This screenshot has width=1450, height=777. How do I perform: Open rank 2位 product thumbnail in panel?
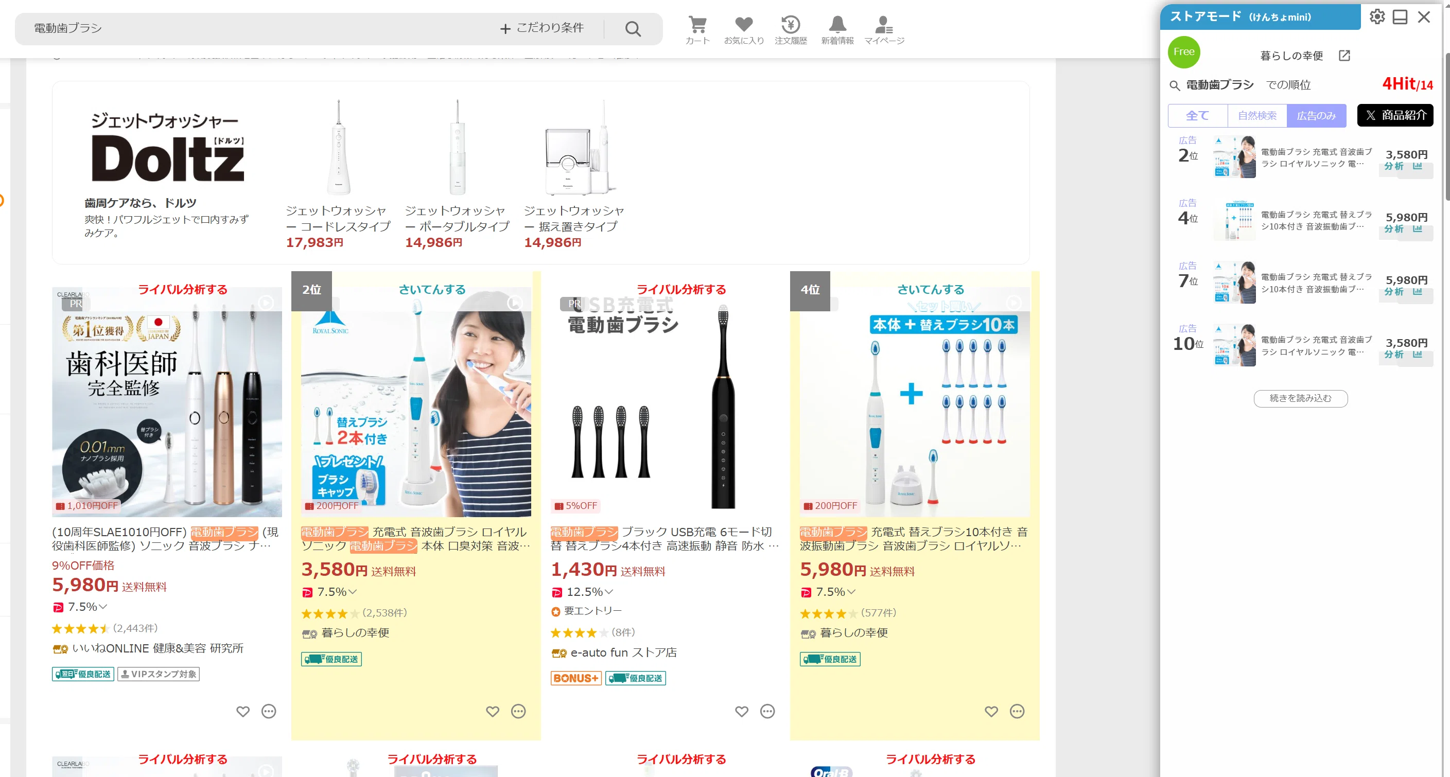[x=1234, y=157]
